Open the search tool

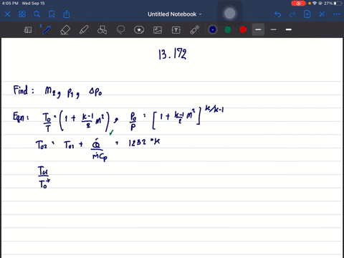(x=37, y=14)
